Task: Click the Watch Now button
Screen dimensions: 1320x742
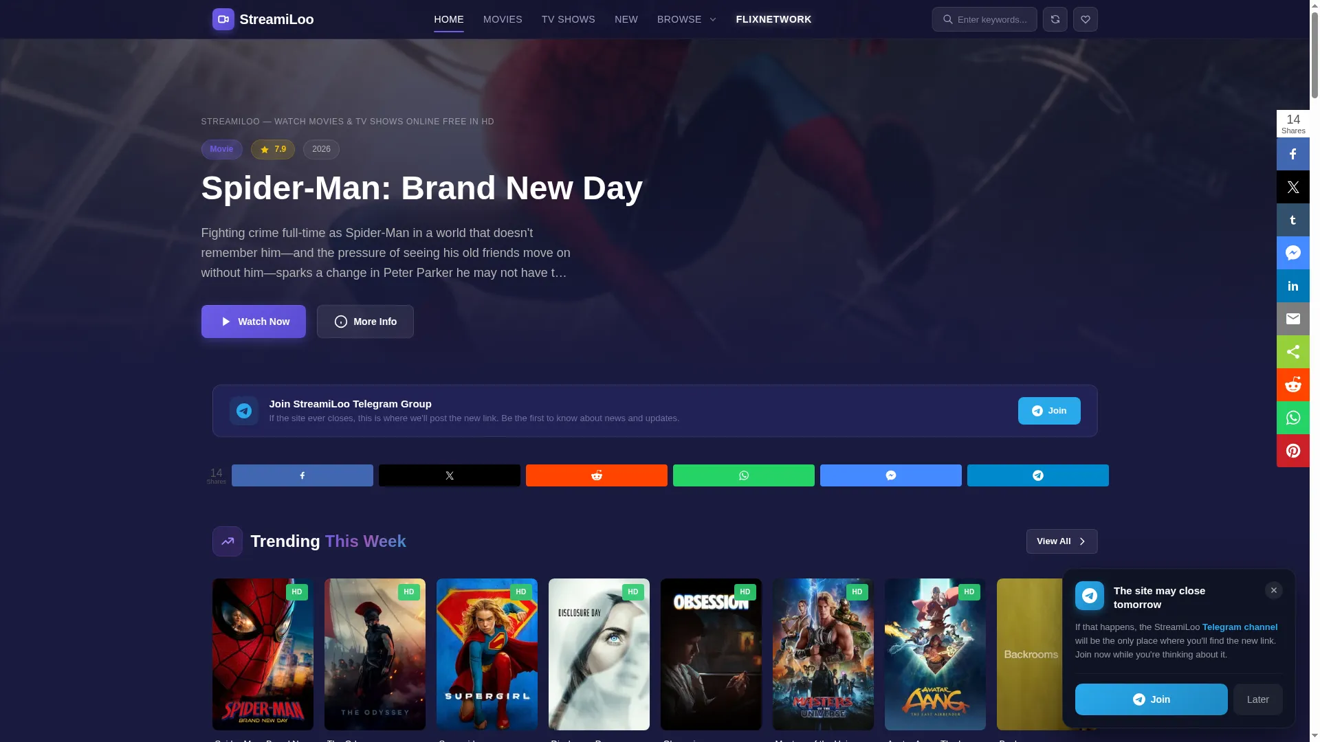Action: tap(254, 322)
